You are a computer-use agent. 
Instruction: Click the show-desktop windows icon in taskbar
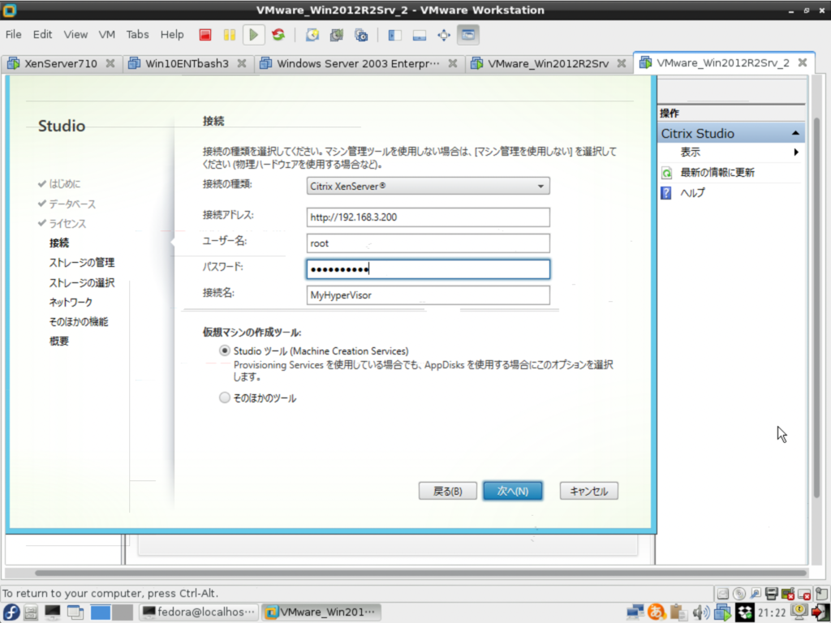[x=75, y=612]
